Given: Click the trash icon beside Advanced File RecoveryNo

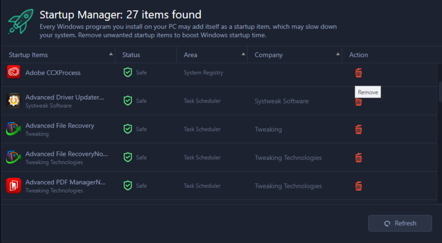Looking at the screenshot, I should (358, 157).
